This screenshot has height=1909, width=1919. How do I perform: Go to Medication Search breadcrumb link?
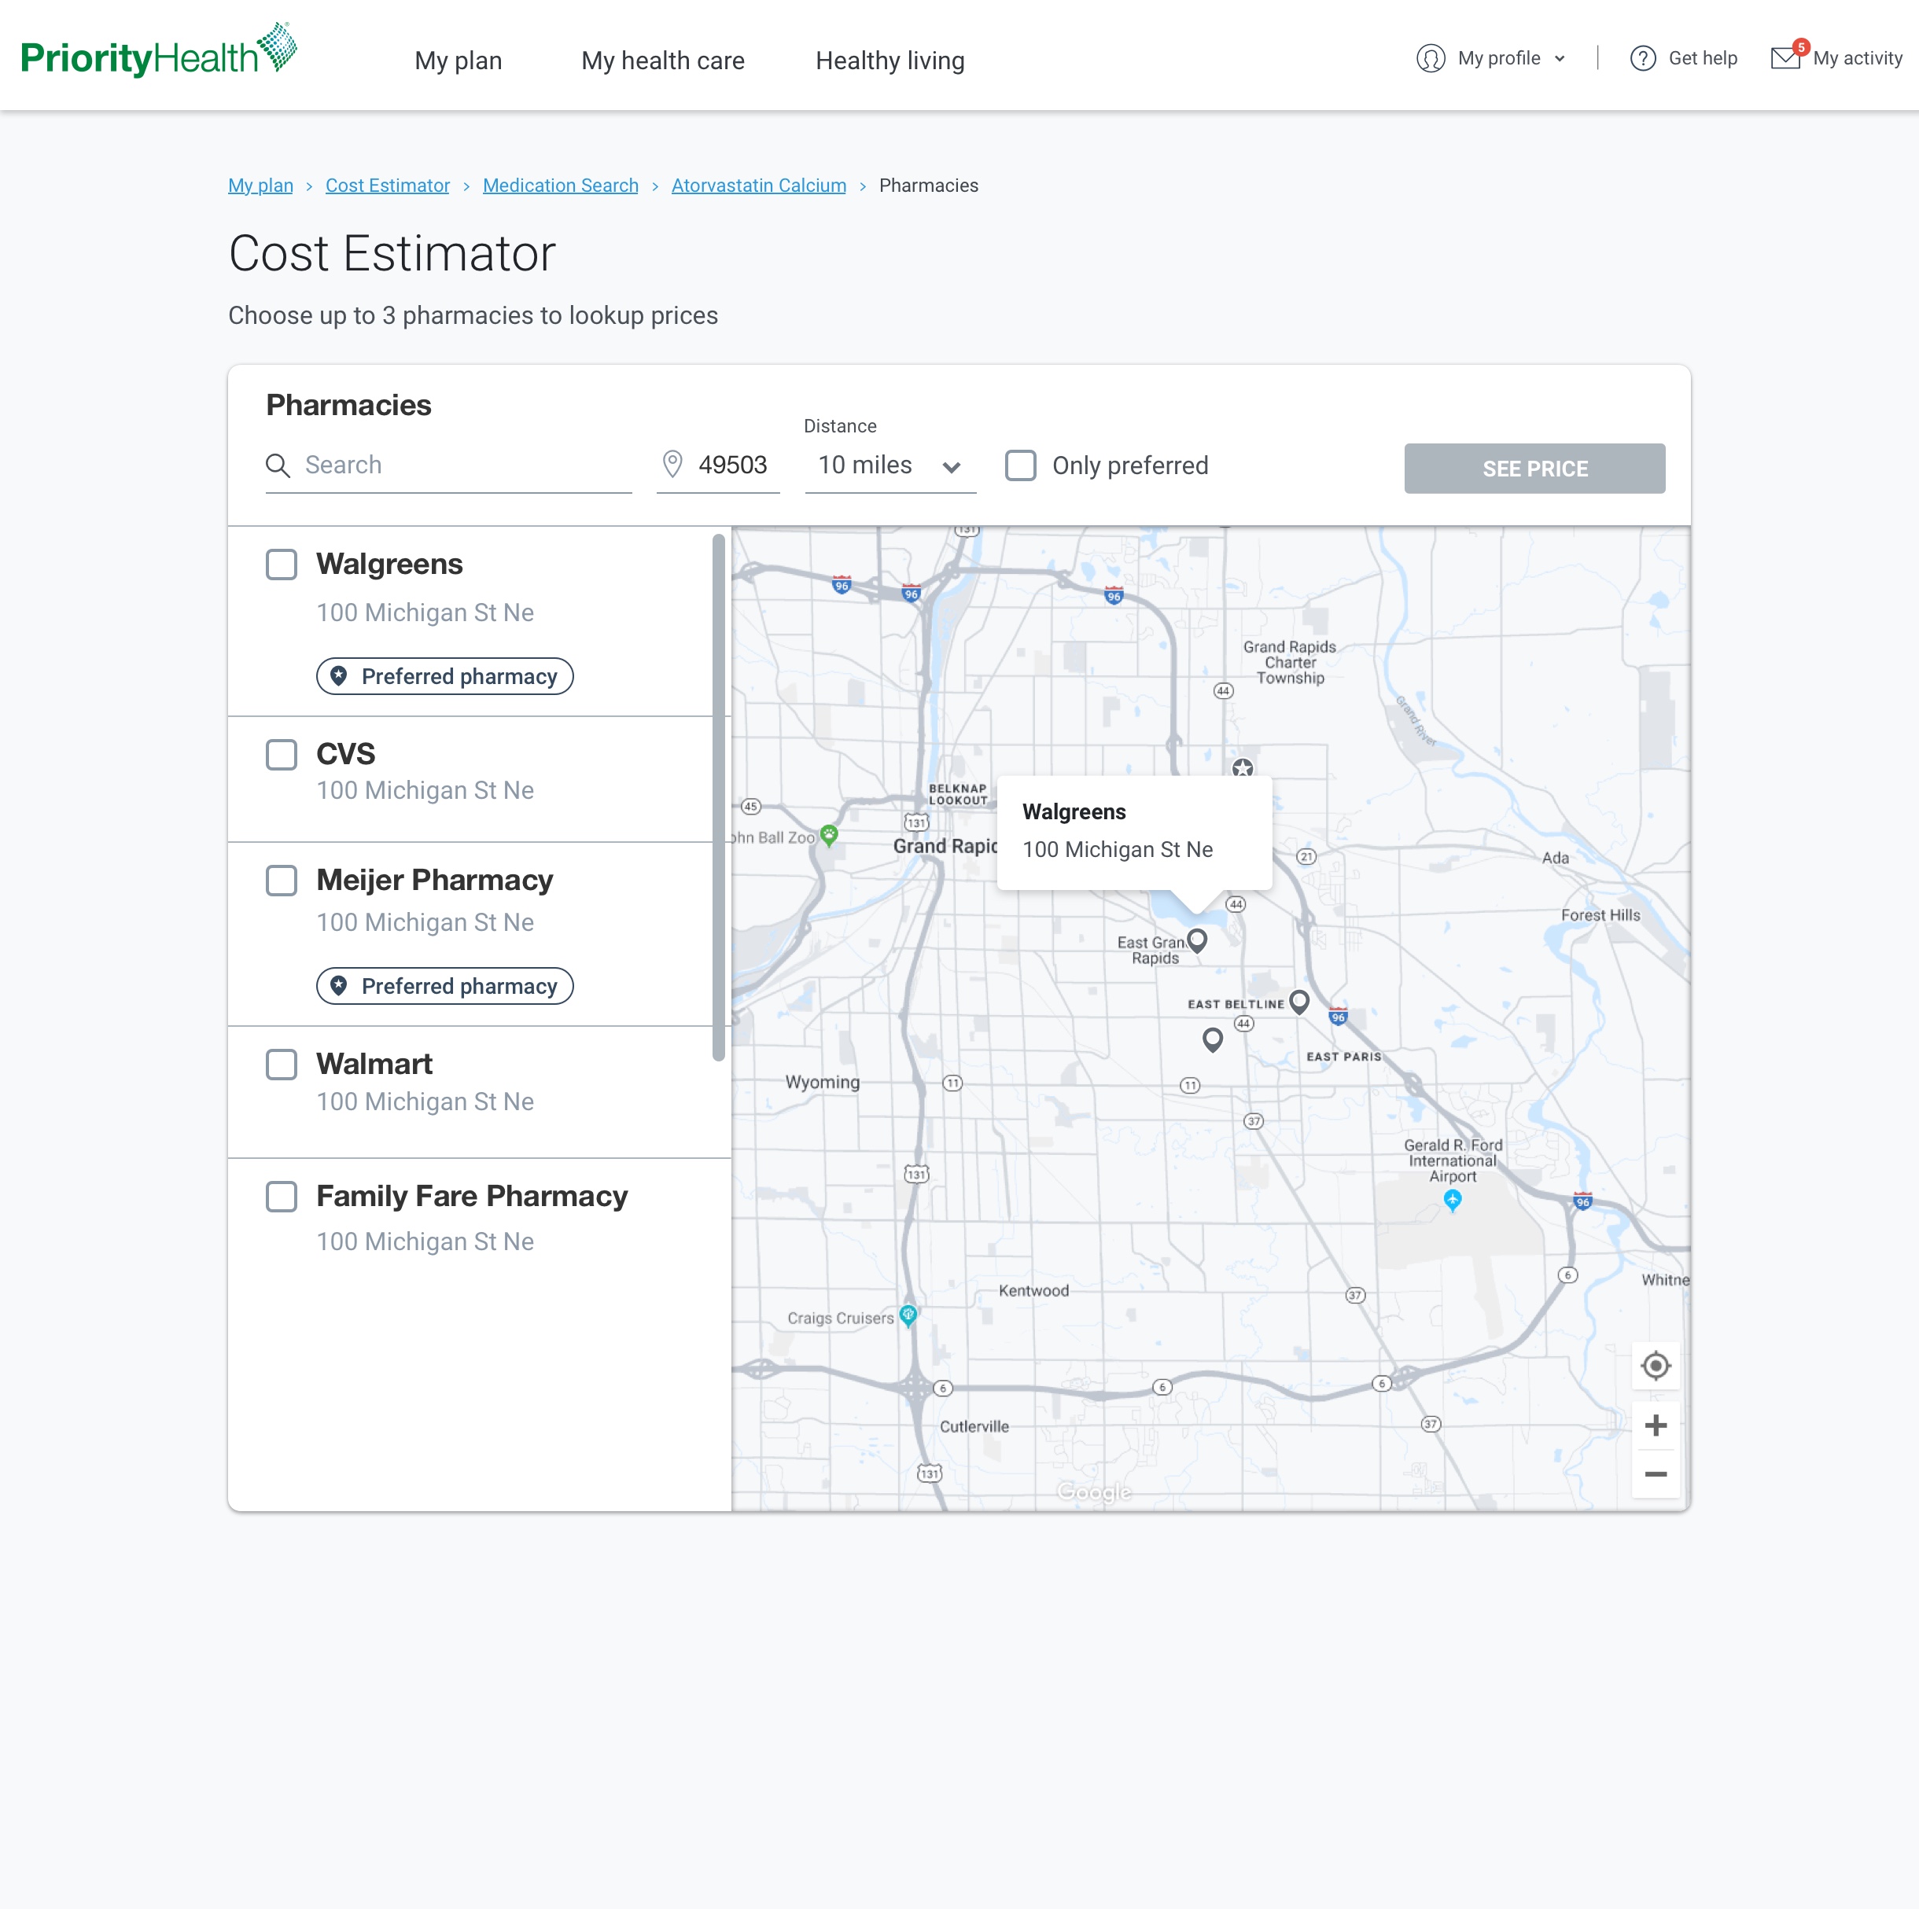(560, 186)
